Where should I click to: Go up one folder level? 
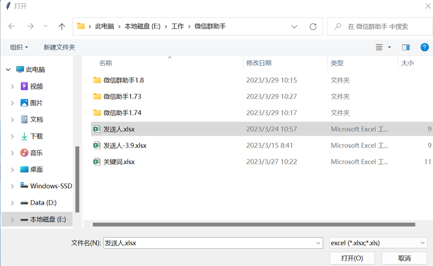pos(62,26)
